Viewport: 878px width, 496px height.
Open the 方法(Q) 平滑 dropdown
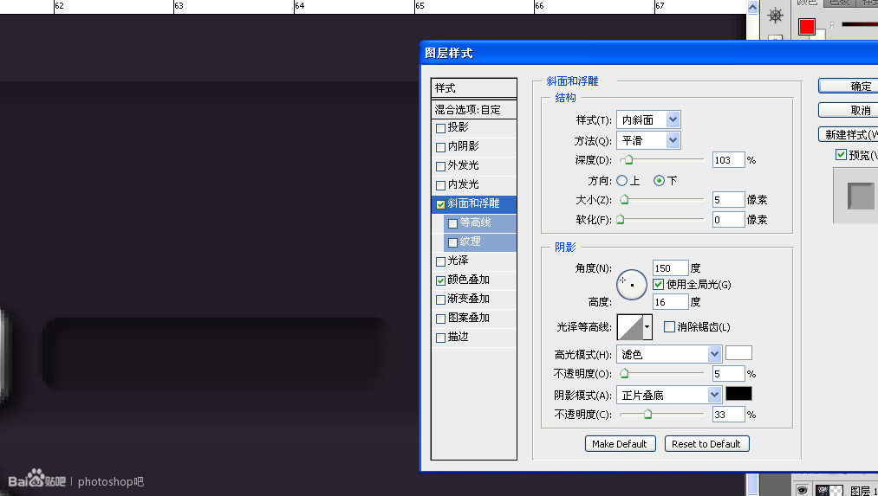pos(648,140)
